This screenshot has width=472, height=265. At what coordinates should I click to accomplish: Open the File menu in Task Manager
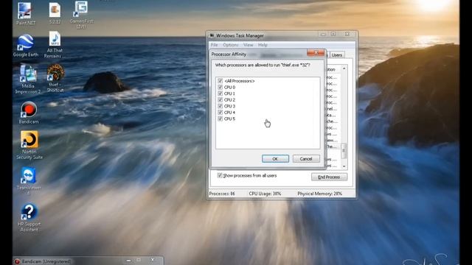pyautogui.click(x=215, y=45)
